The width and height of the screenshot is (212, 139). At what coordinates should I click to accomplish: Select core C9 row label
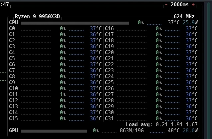(x=12, y=83)
